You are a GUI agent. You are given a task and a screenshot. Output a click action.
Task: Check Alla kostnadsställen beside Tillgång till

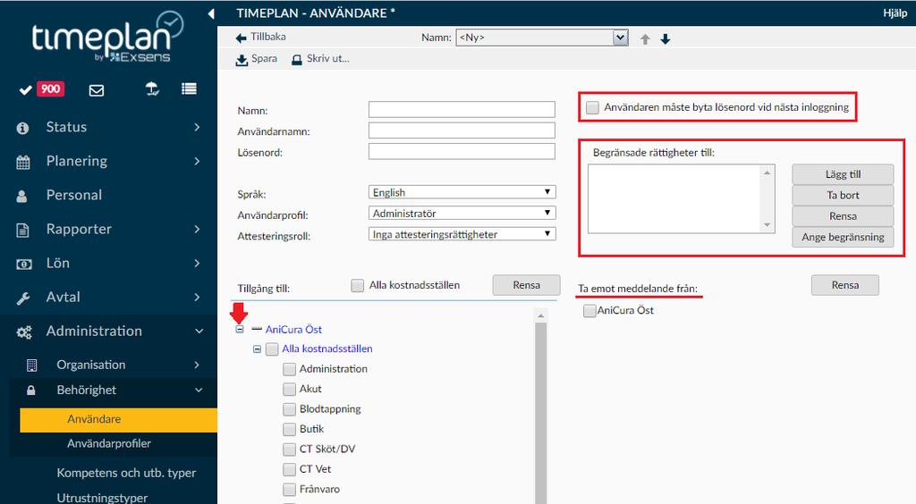tap(357, 285)
